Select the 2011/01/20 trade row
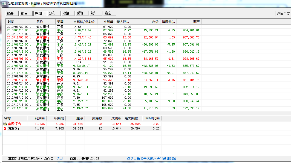 click(103, 44)
